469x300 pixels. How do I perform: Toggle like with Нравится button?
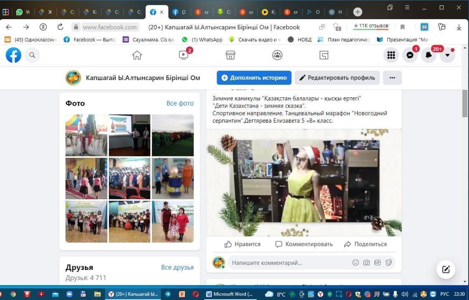(x=242, y=244)
